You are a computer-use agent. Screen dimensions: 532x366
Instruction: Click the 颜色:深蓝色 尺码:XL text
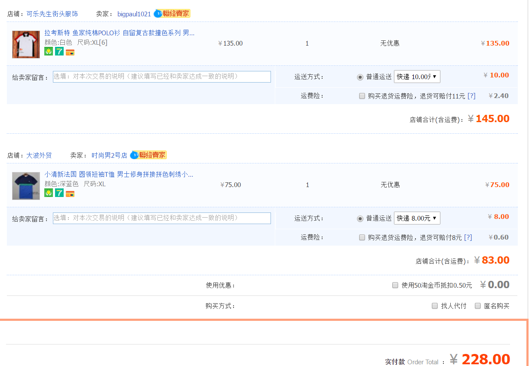75,184
